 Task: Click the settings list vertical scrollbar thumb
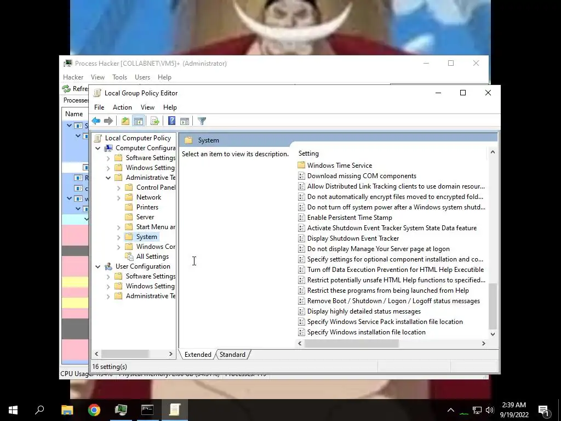(x=493, y=306)
